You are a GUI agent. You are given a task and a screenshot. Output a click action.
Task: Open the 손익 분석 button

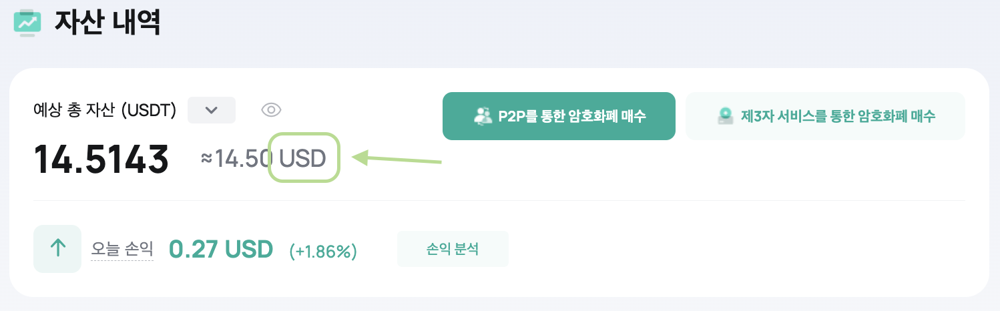(x=453, y=249)
